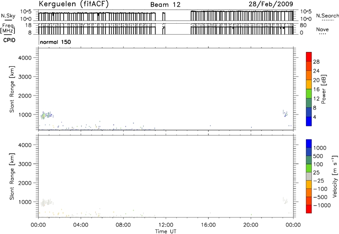Click the red top segment of Power colorbar
The width and height of the screenshot is (339, 234).
pos(309,57)
